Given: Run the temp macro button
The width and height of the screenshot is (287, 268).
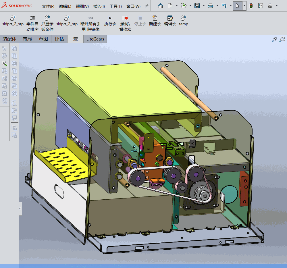Looking at the screenshot, I should click(x=183, y=21).
